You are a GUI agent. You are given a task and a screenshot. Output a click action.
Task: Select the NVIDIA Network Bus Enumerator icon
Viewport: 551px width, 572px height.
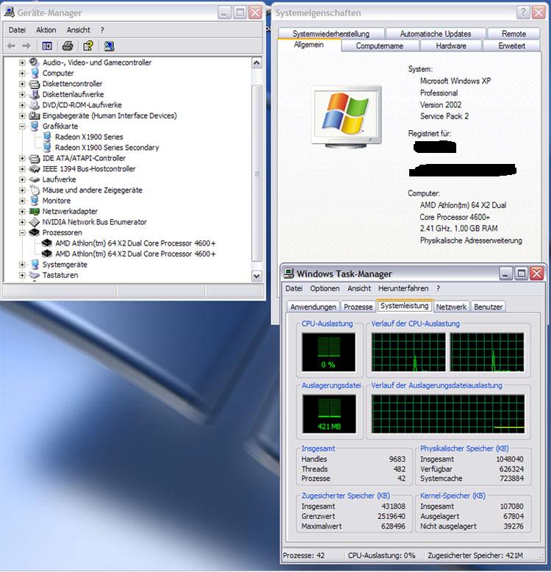pyautogui.click(x=35, y=222)
